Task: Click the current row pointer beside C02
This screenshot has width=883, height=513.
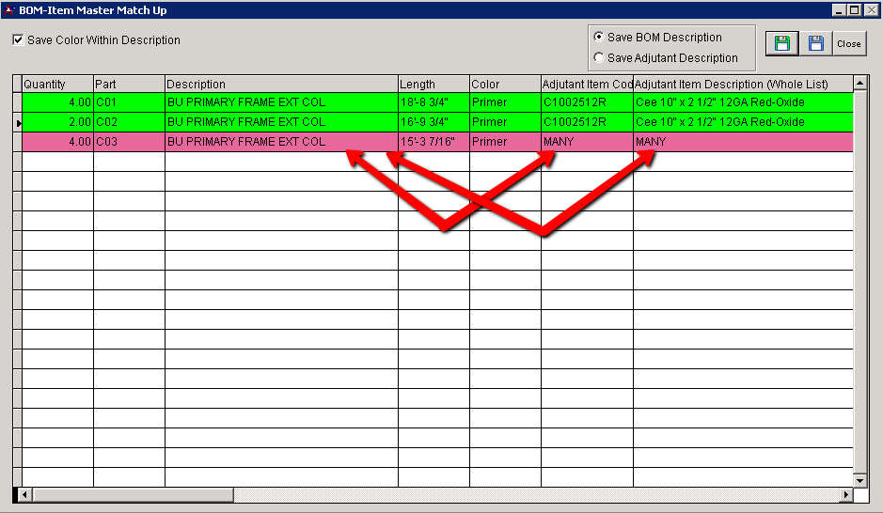Action: tap(17, 122)
